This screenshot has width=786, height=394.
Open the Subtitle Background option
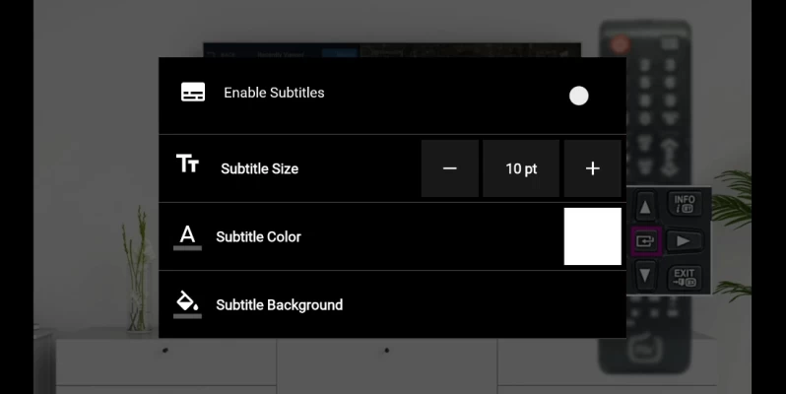pos(392,304)
